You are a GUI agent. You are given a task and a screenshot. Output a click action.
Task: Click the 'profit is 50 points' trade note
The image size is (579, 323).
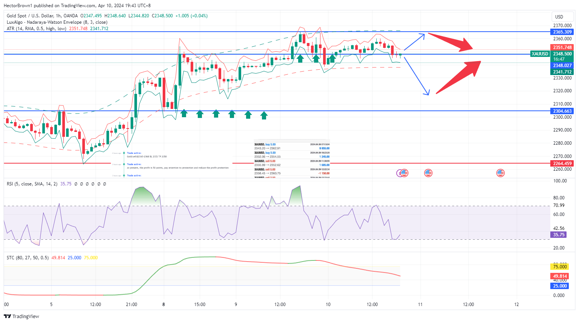pyautogui.click(x=178, y=168)
